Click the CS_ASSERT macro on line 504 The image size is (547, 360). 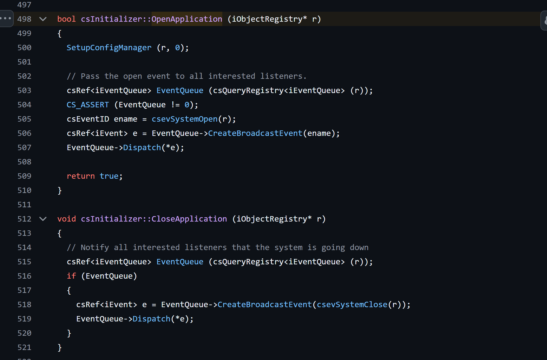click(88, 105)
